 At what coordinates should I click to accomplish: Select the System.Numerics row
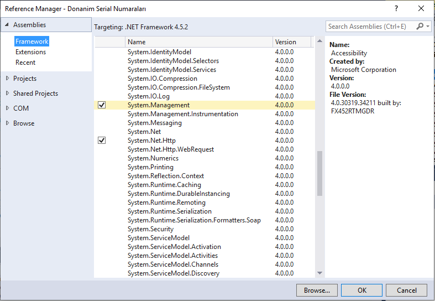pos(205,158)
